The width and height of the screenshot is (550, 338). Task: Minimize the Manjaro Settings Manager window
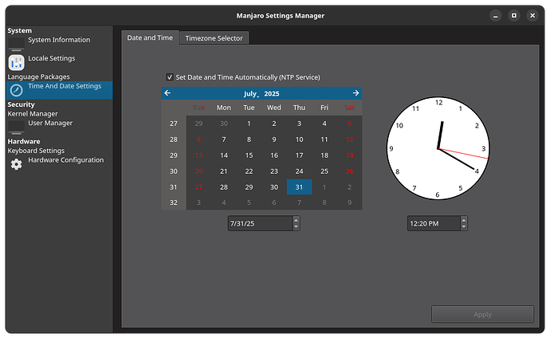click(496, 15)
